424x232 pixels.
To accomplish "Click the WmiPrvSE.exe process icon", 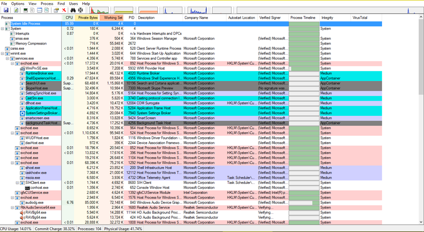I will 22,69.
